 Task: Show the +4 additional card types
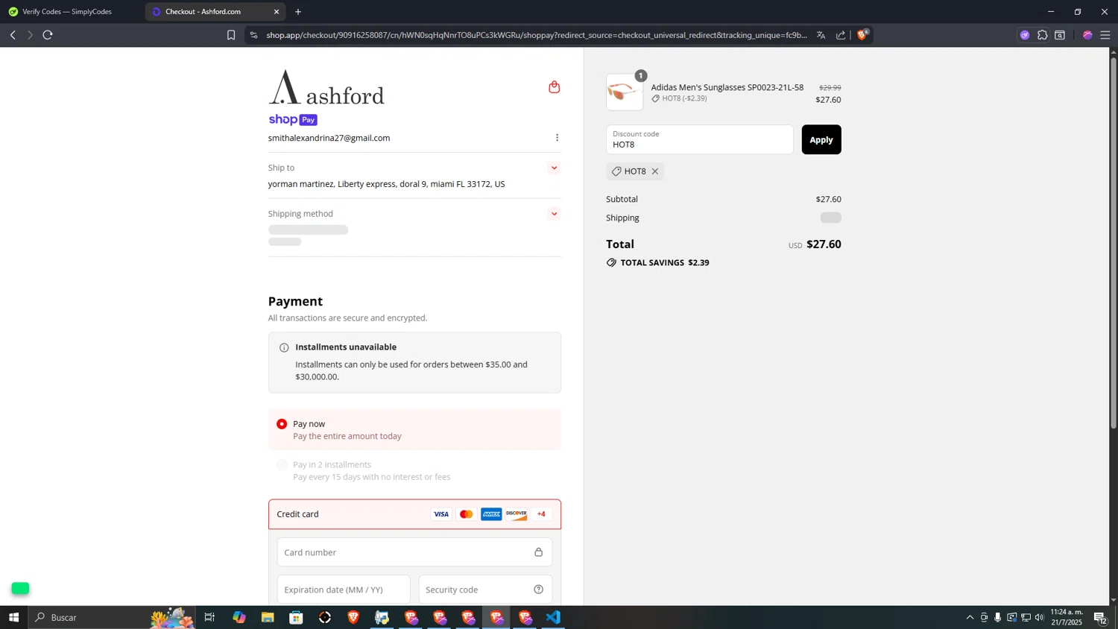tap(541, 514)
